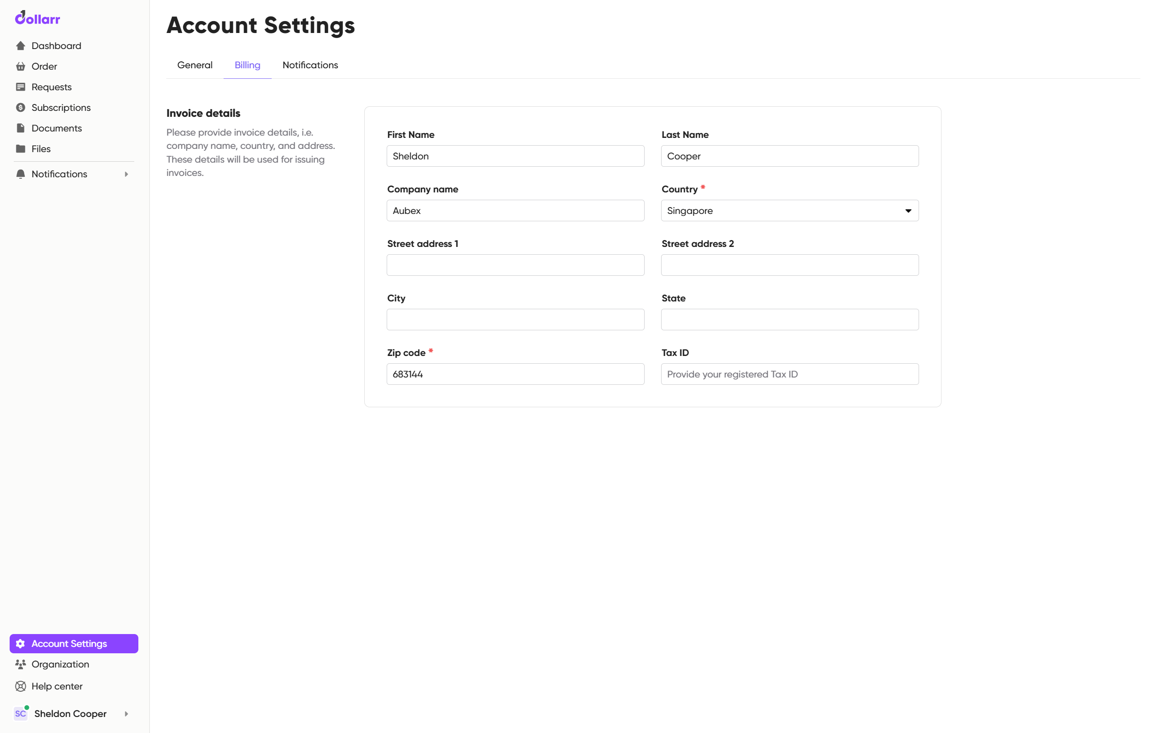Click the Order basket icon

(x=21, y=66)
